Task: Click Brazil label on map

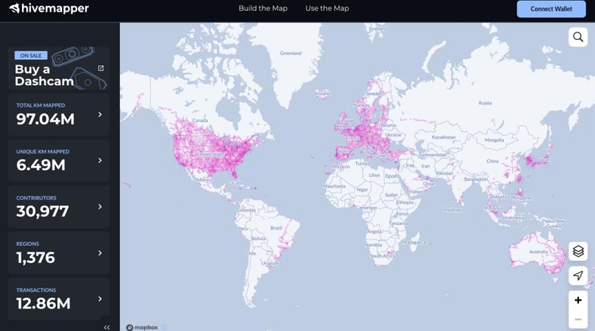Action: click(276, 228)
